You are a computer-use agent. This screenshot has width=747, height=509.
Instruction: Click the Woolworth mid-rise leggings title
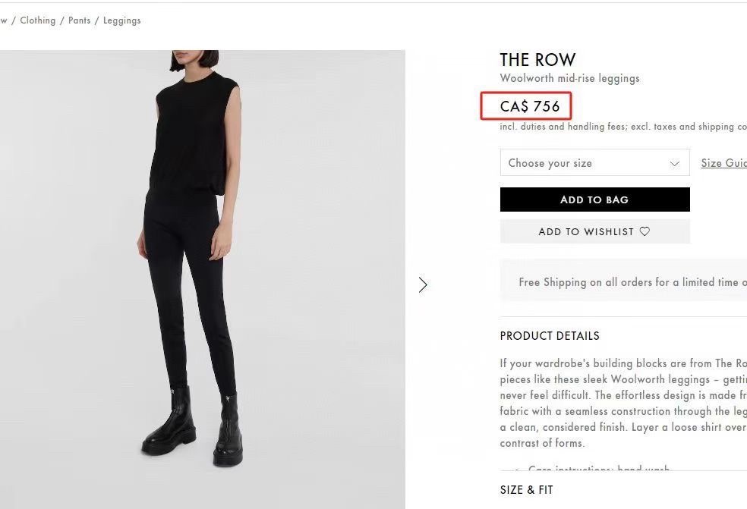tap(569, 78)
